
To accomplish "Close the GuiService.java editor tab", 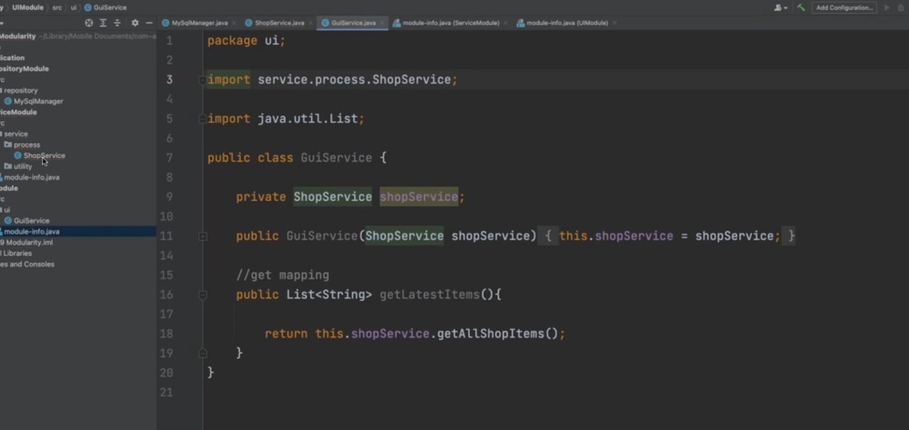I will (382, 22).
